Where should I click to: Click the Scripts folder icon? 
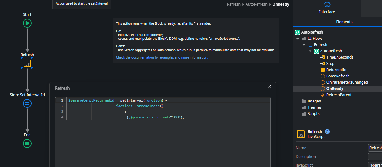304,114
